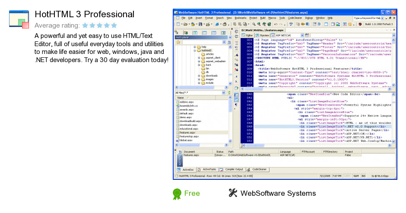Click code line 049 .NET v2.0 Support
Viewport: 406px width, 213px height.
click(323, 127)
